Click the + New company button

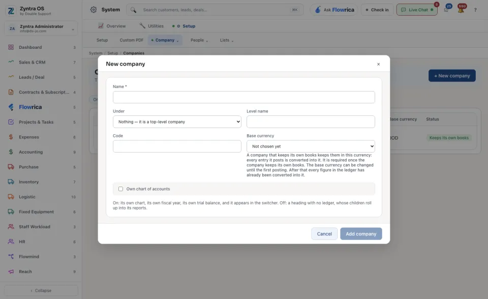pyautogui.click(x=452, y=76)
